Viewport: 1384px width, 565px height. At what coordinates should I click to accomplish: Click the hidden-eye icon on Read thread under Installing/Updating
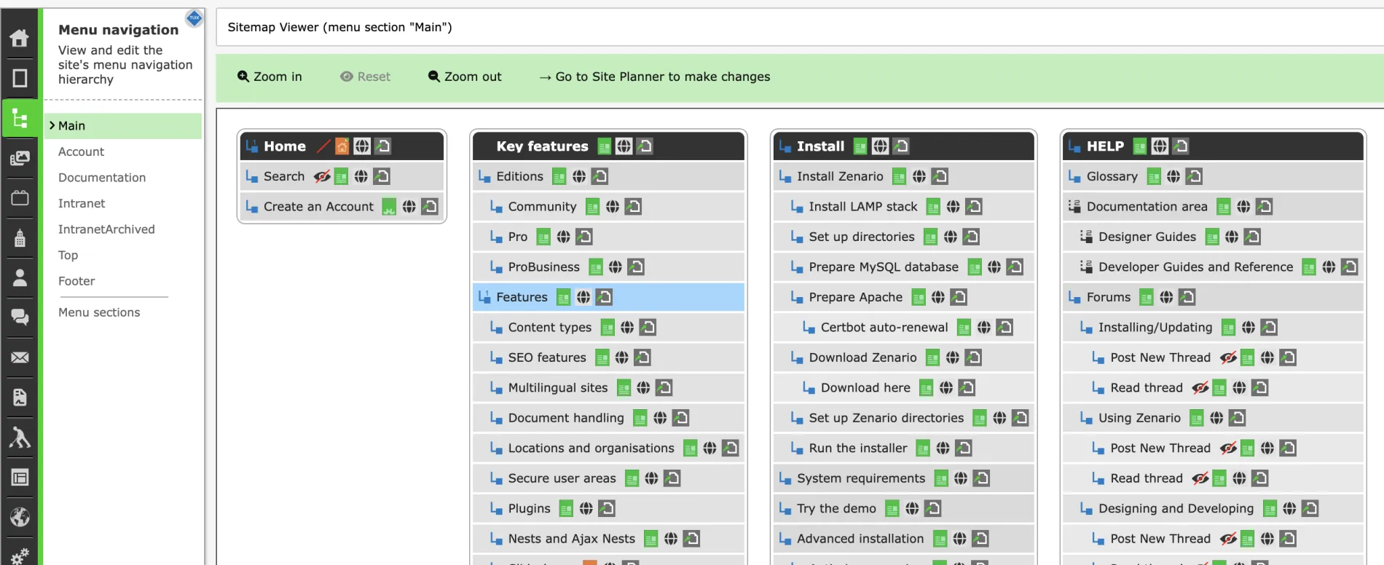(x=1200, y=388)
